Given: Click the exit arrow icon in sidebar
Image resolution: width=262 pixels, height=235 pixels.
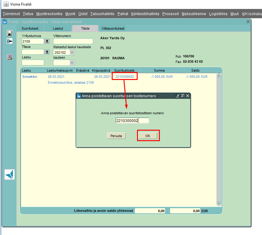Looking at the screenshot, I should [x=10, y=41].
